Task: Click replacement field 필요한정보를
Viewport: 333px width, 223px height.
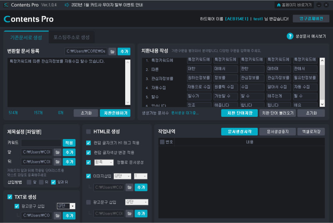Action: point(305,78)
